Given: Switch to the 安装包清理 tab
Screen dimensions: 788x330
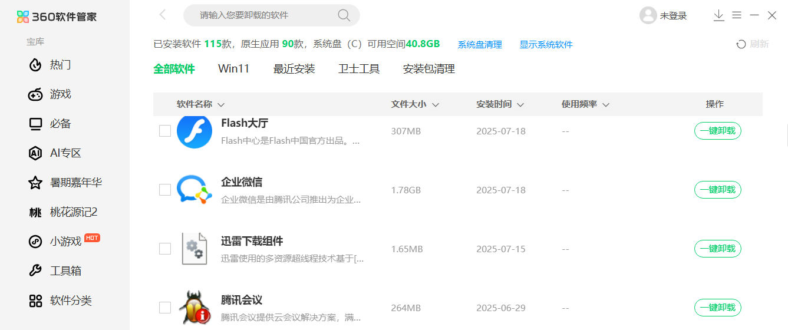Looking at the screenshot, I should point(428,69).
